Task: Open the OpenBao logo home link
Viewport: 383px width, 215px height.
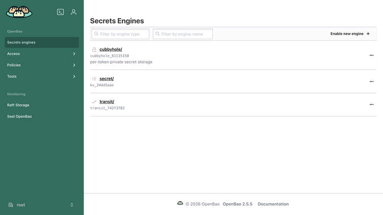Action: (x=19, y=12)
